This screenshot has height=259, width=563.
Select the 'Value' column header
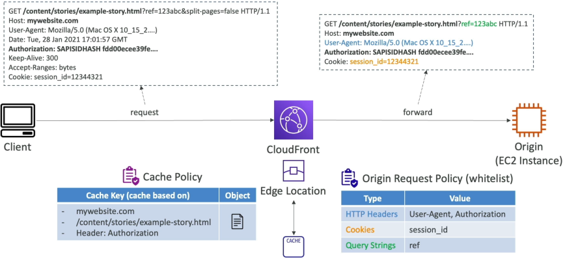(x=461, y=198)
